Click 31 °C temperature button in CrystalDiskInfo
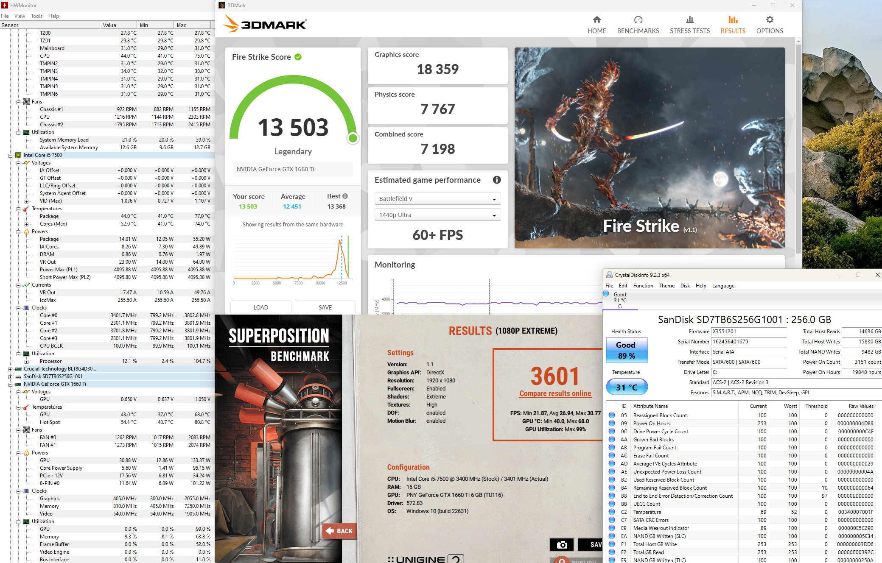 coord(626,387)
